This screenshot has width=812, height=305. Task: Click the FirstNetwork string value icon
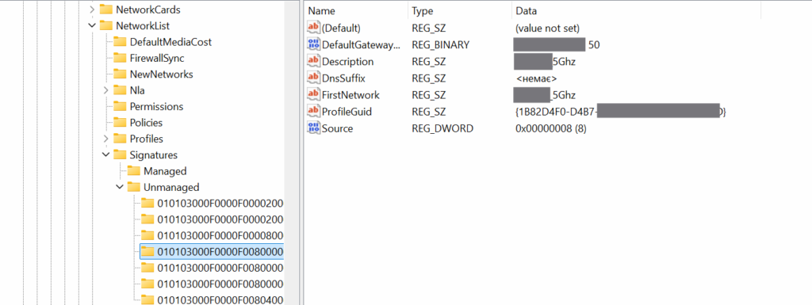click(x=314, y=95)
